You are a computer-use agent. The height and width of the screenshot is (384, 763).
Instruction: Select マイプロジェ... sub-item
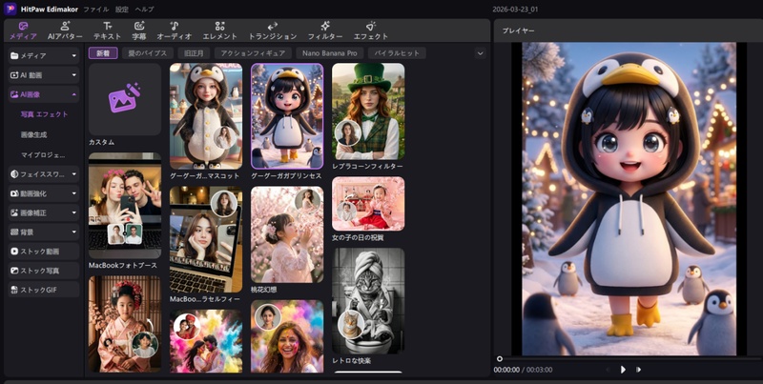click(43, 155)
